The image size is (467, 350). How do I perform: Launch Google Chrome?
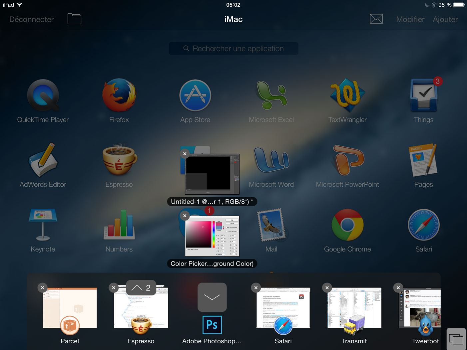(x=347, y=225)
